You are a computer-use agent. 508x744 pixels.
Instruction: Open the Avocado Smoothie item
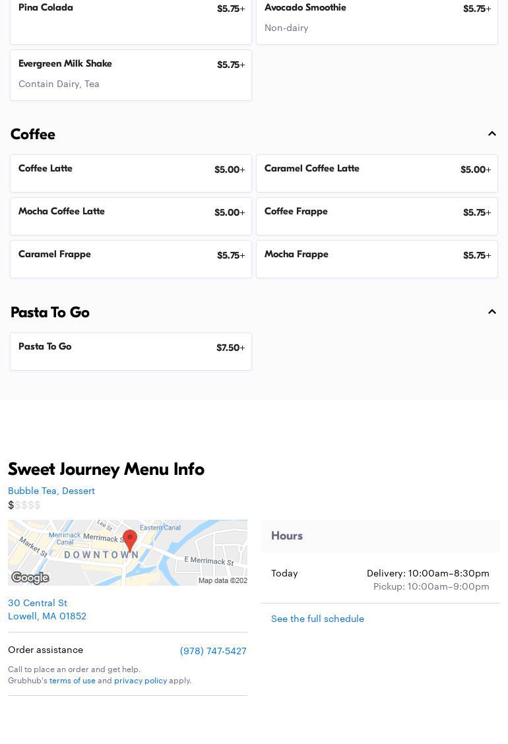tap(377, 20)
